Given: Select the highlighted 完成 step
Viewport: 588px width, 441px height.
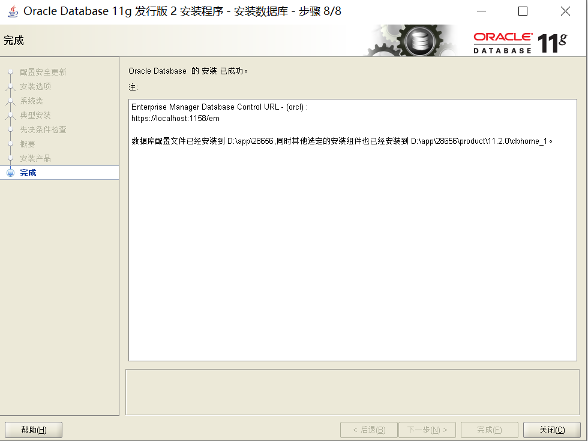Looking at the screenshot, I should click(59, 173).
